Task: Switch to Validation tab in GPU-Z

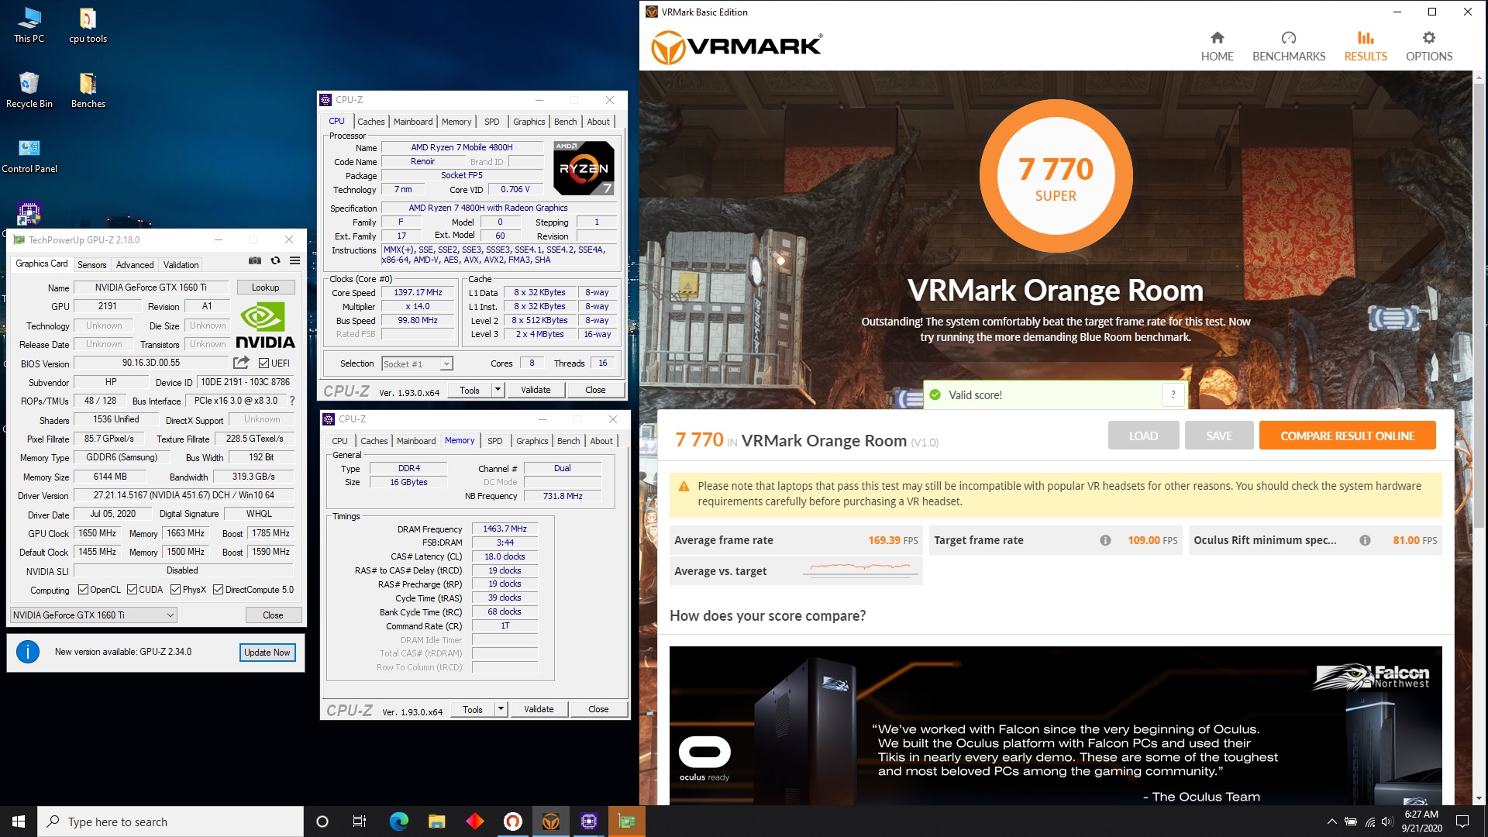Action: tap(181, 265)
